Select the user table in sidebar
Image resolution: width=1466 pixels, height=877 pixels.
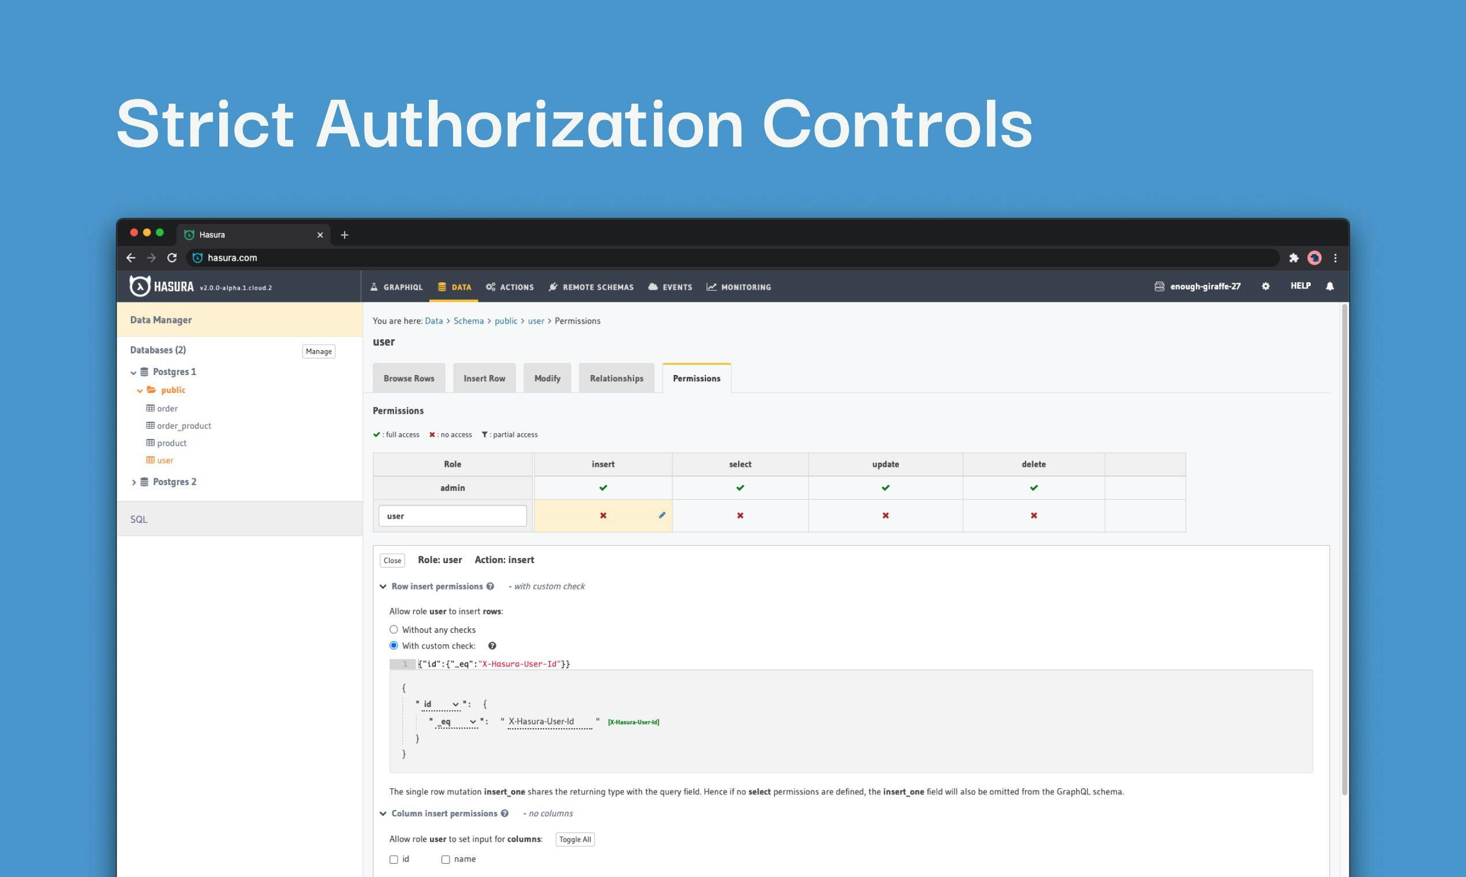[165, 460]
